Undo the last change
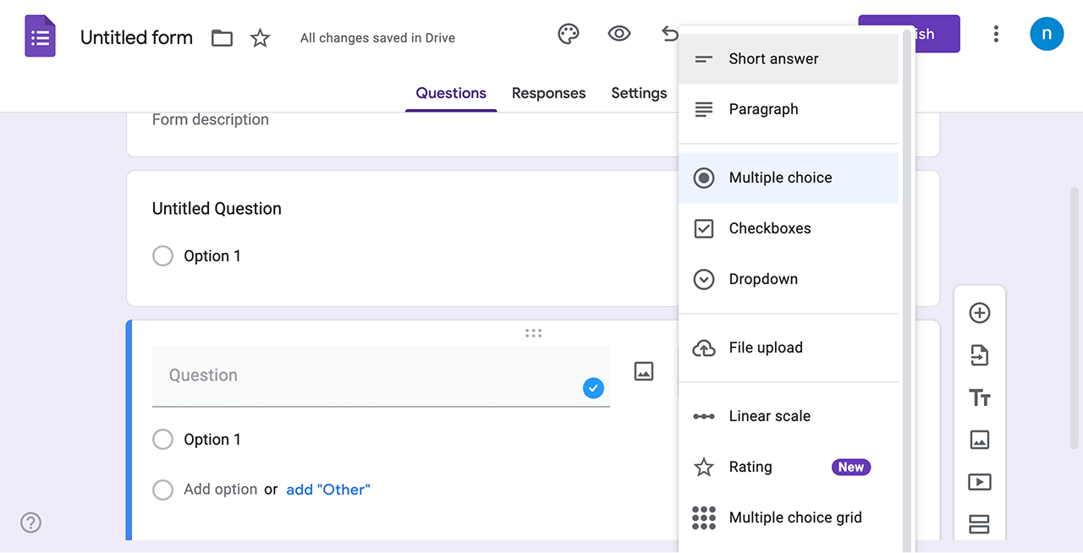The image size is (1083, 553). tap(669, 33)
